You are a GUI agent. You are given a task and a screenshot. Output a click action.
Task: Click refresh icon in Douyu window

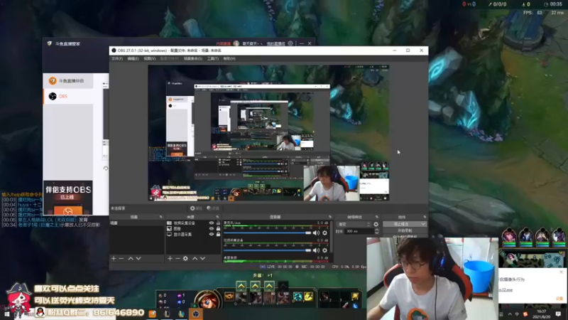point(105,169)
